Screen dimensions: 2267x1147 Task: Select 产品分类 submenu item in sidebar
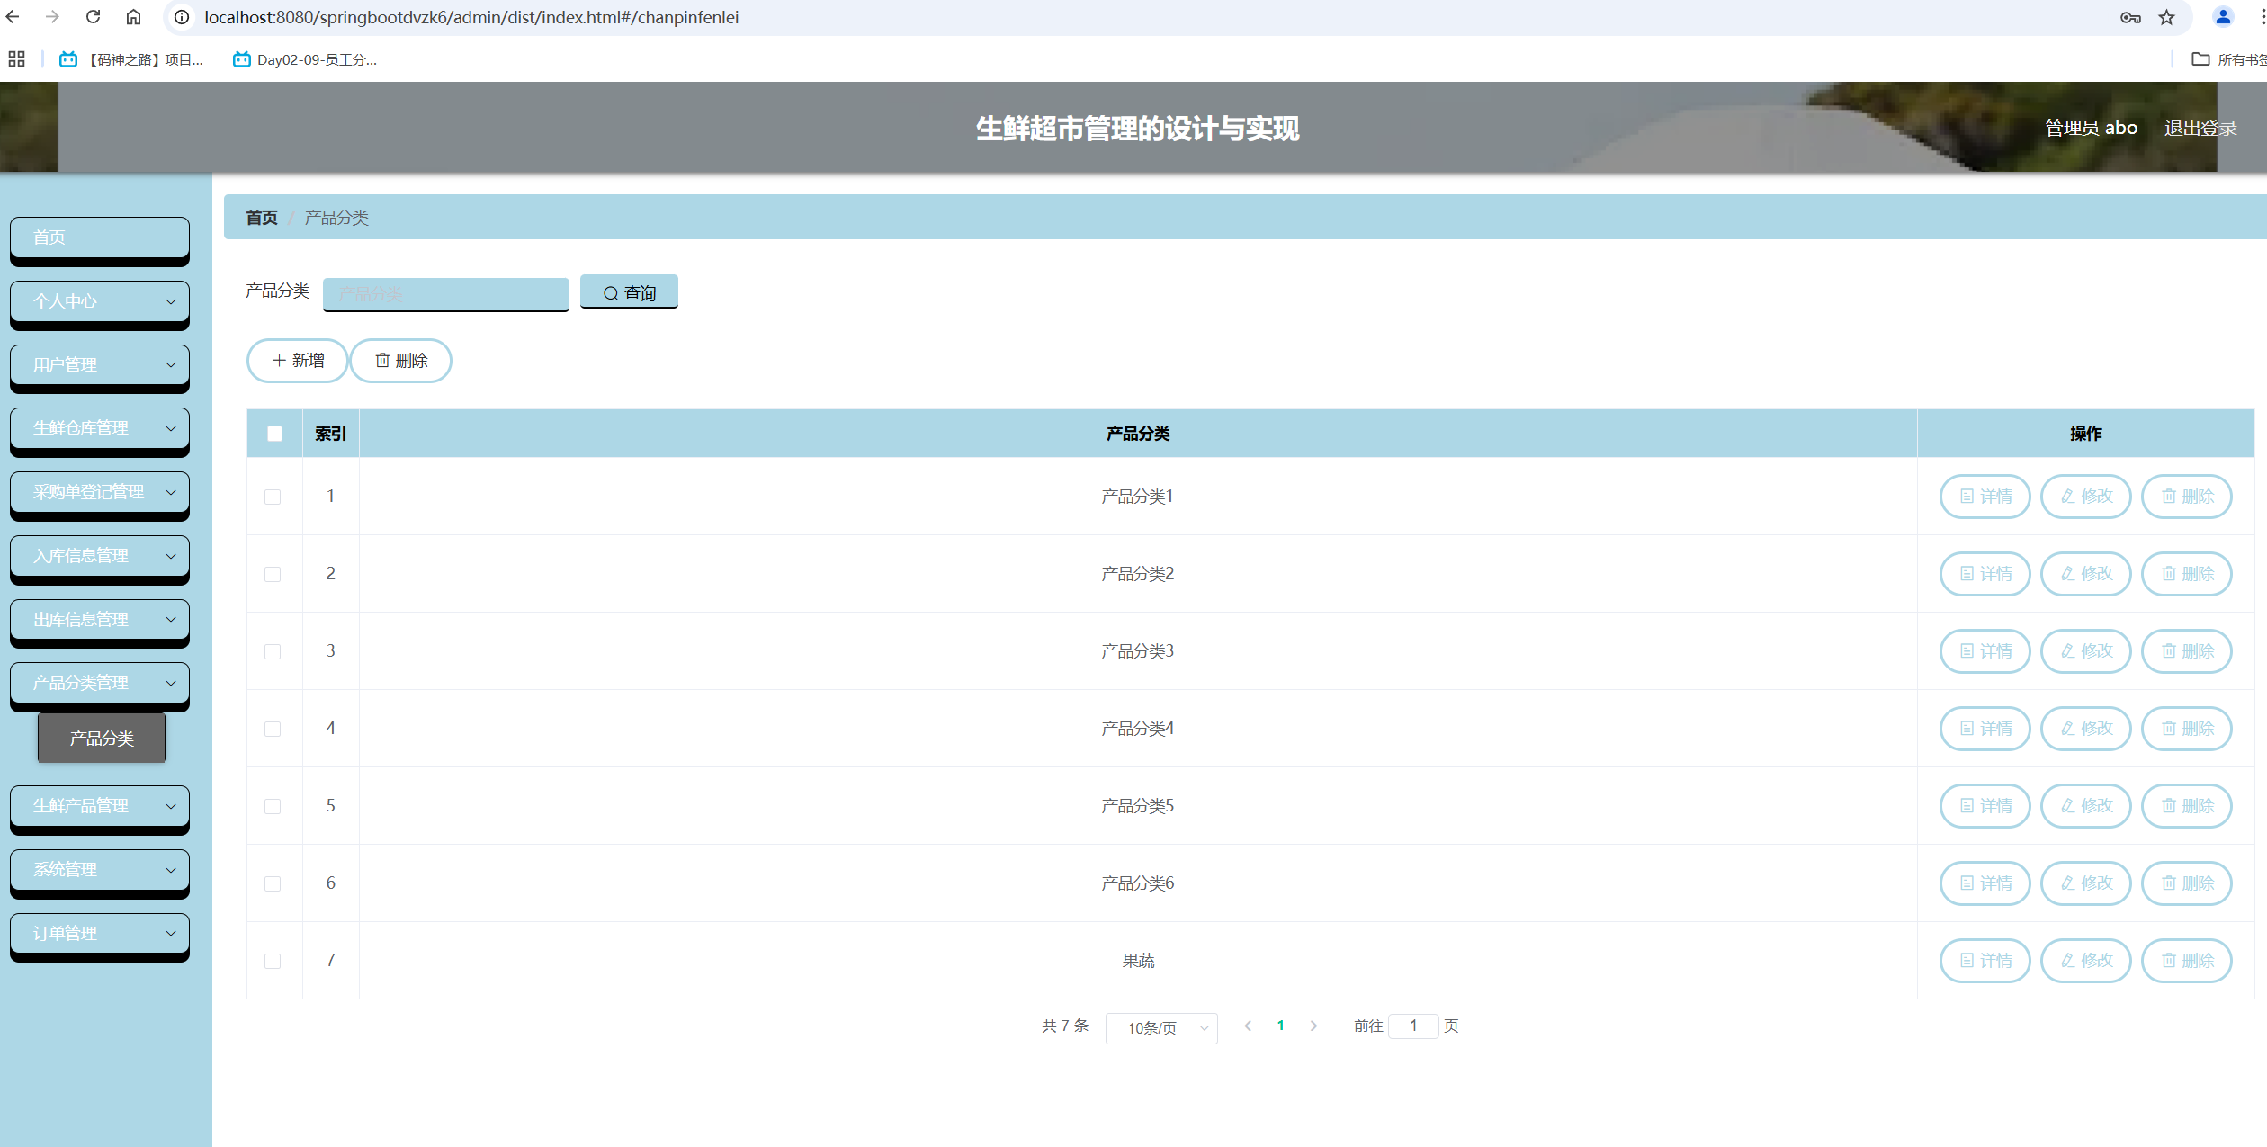(x=102, y=739)
